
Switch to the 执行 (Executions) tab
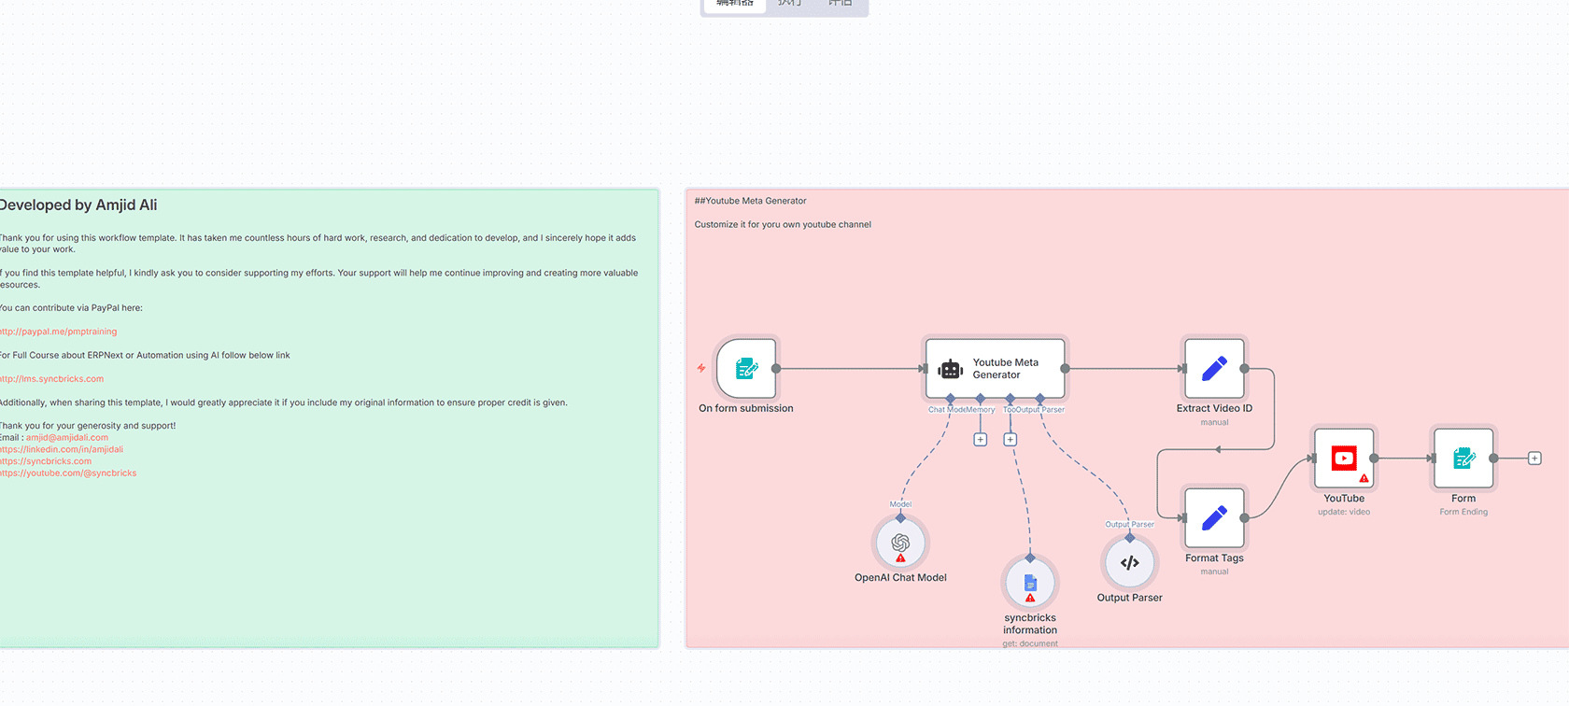click(x=790, y=4)
